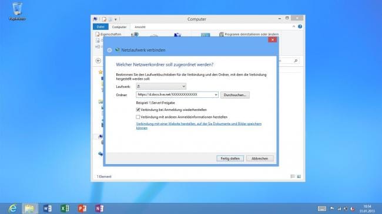Click Computer window system menu icon

click(x=95, y=19)
